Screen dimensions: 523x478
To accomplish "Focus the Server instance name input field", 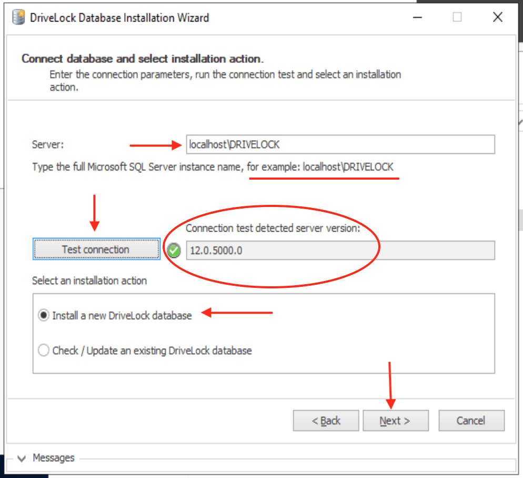I will pos(340,144).
